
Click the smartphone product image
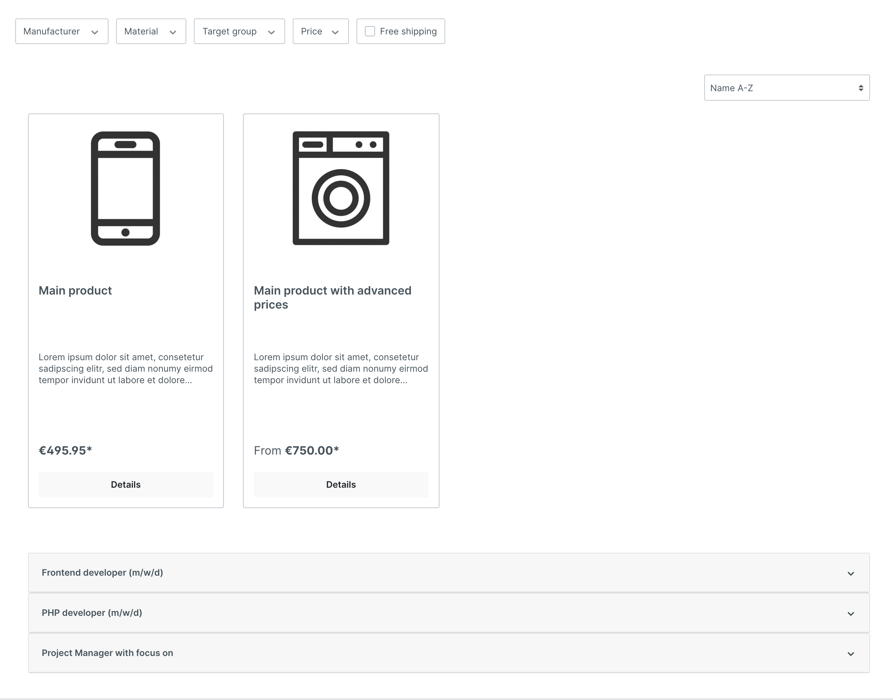125,188
